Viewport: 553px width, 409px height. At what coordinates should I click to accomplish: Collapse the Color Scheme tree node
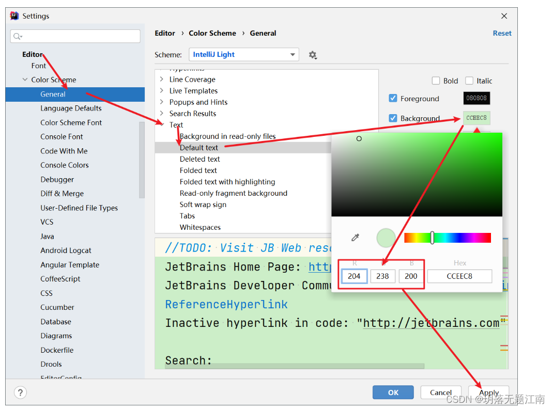(25, 80)
